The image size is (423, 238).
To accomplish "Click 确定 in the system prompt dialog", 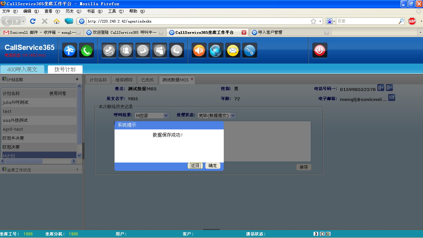I will point(212,166).
